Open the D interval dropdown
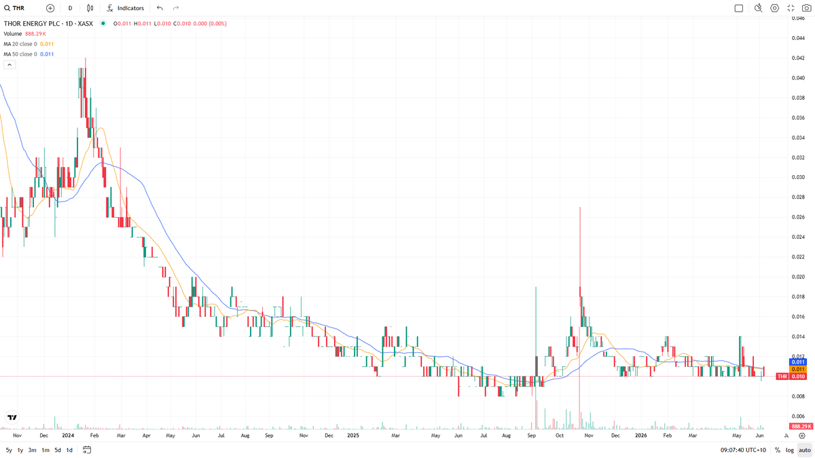This screenshot has height=458, width=815. coord(70,8)
